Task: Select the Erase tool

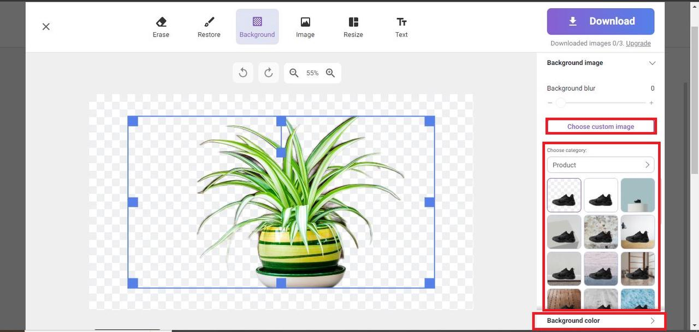Action: pos(161,27)
